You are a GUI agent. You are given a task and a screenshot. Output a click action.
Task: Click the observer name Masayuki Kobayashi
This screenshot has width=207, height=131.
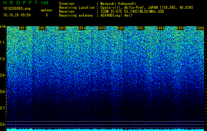tap(118, 4)
